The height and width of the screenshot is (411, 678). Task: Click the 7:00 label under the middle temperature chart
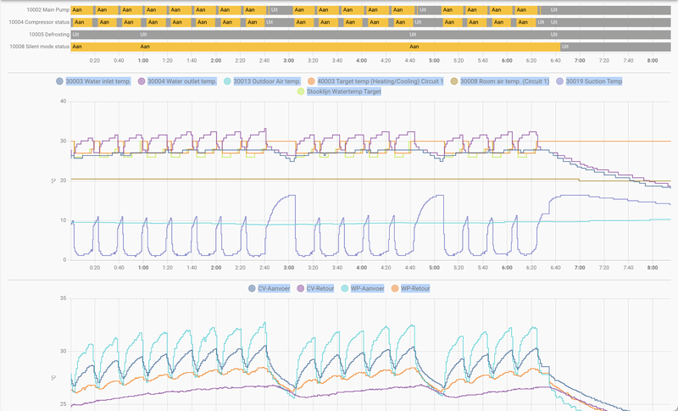pos(580,268)
